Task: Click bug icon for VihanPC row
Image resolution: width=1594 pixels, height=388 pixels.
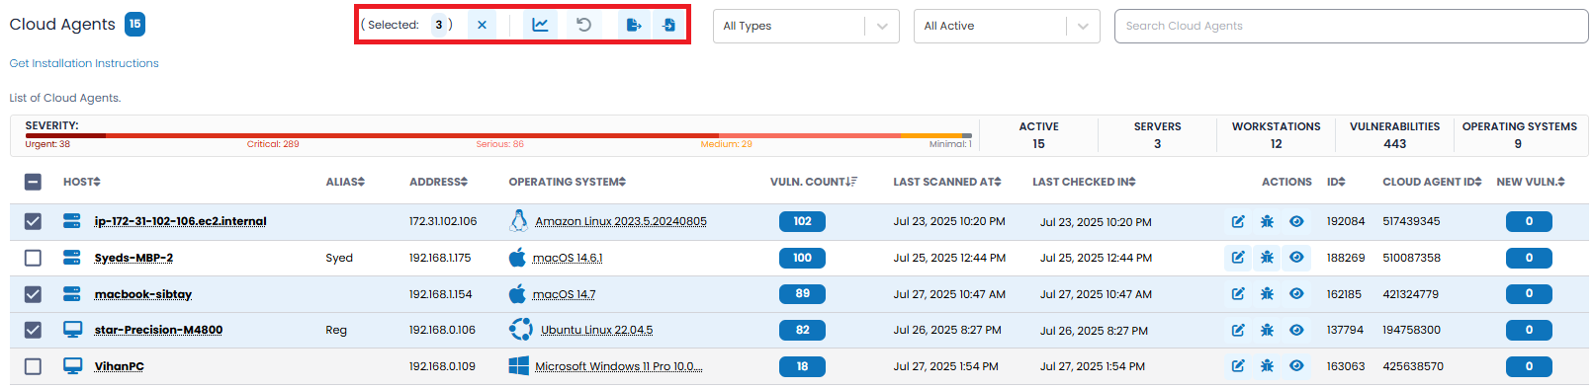Action: tap(1267, 366)
